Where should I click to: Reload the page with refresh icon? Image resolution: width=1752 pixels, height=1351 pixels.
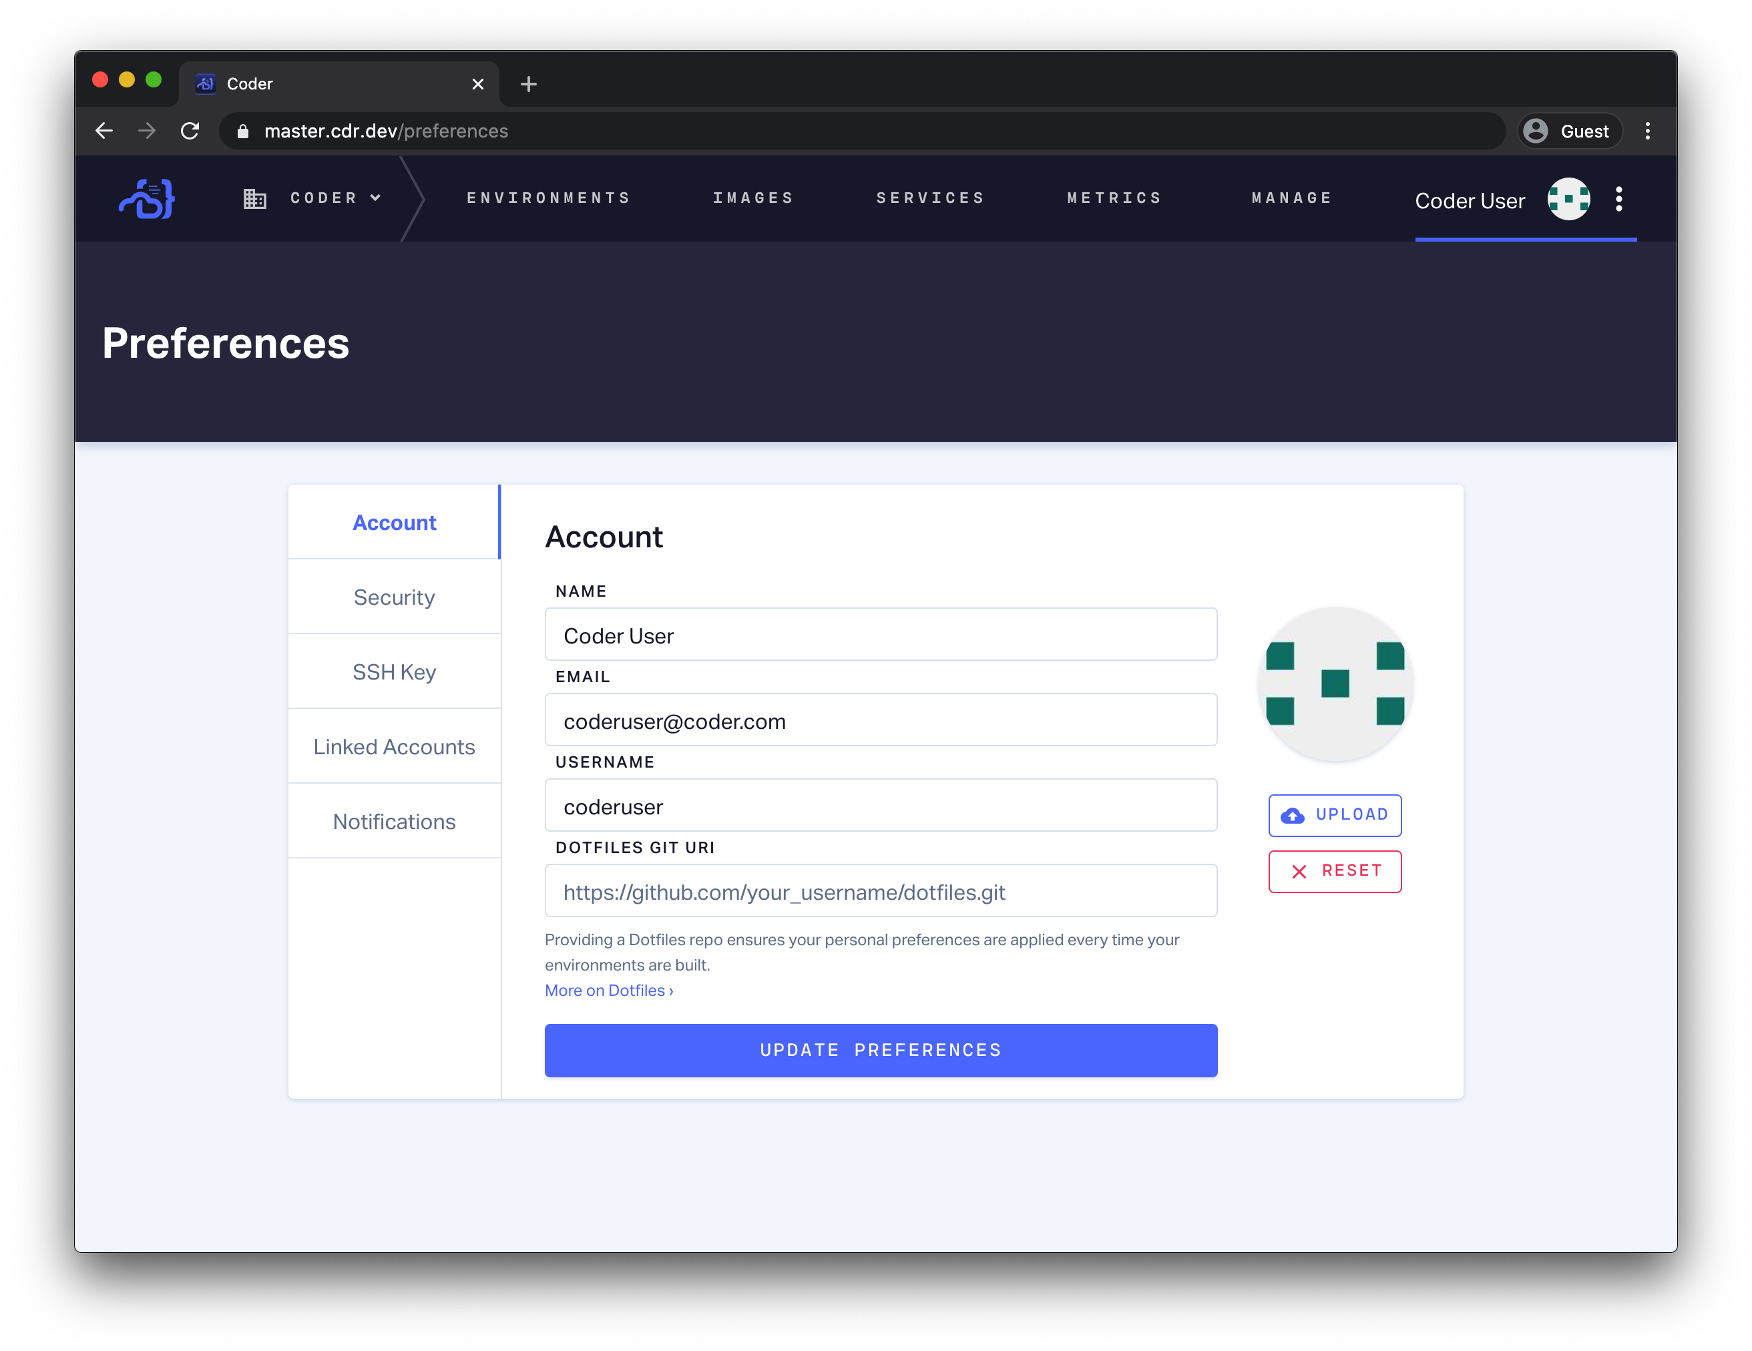(x=190, y=131)
